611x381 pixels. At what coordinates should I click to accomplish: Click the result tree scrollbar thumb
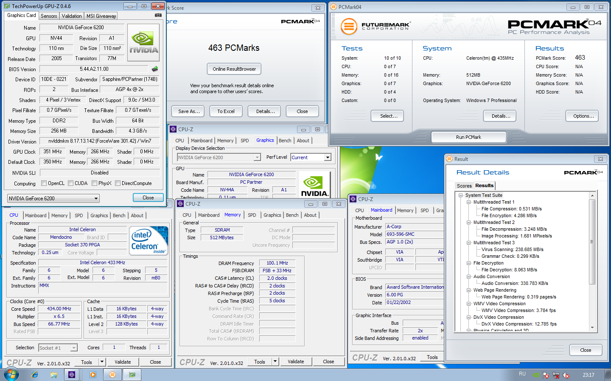point(592,241)
